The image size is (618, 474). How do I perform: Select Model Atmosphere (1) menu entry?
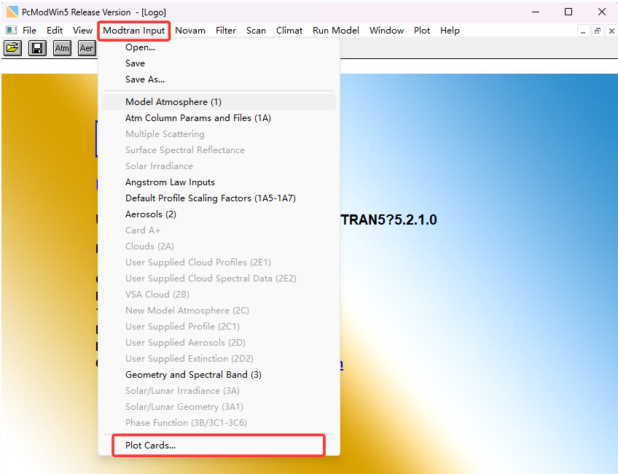click(219, 102)
